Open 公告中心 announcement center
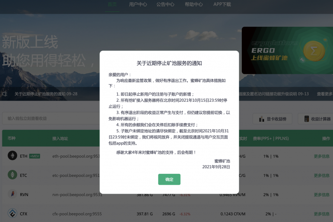The image size is (333, 222). (165, 4)
